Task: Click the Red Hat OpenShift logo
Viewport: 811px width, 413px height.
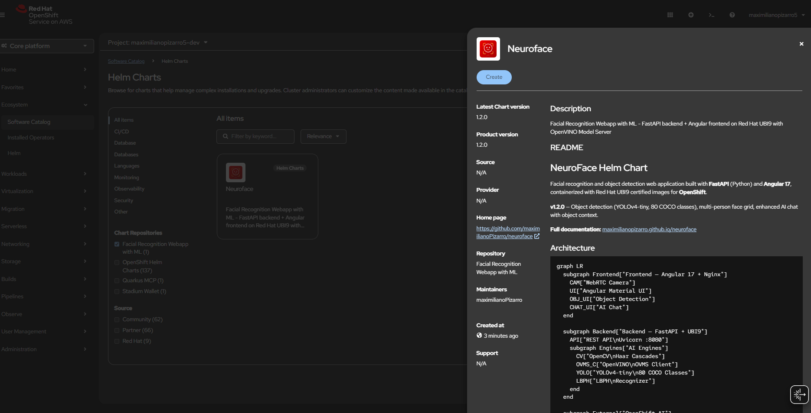Action: pyautogui.click(x=44, y=15)
